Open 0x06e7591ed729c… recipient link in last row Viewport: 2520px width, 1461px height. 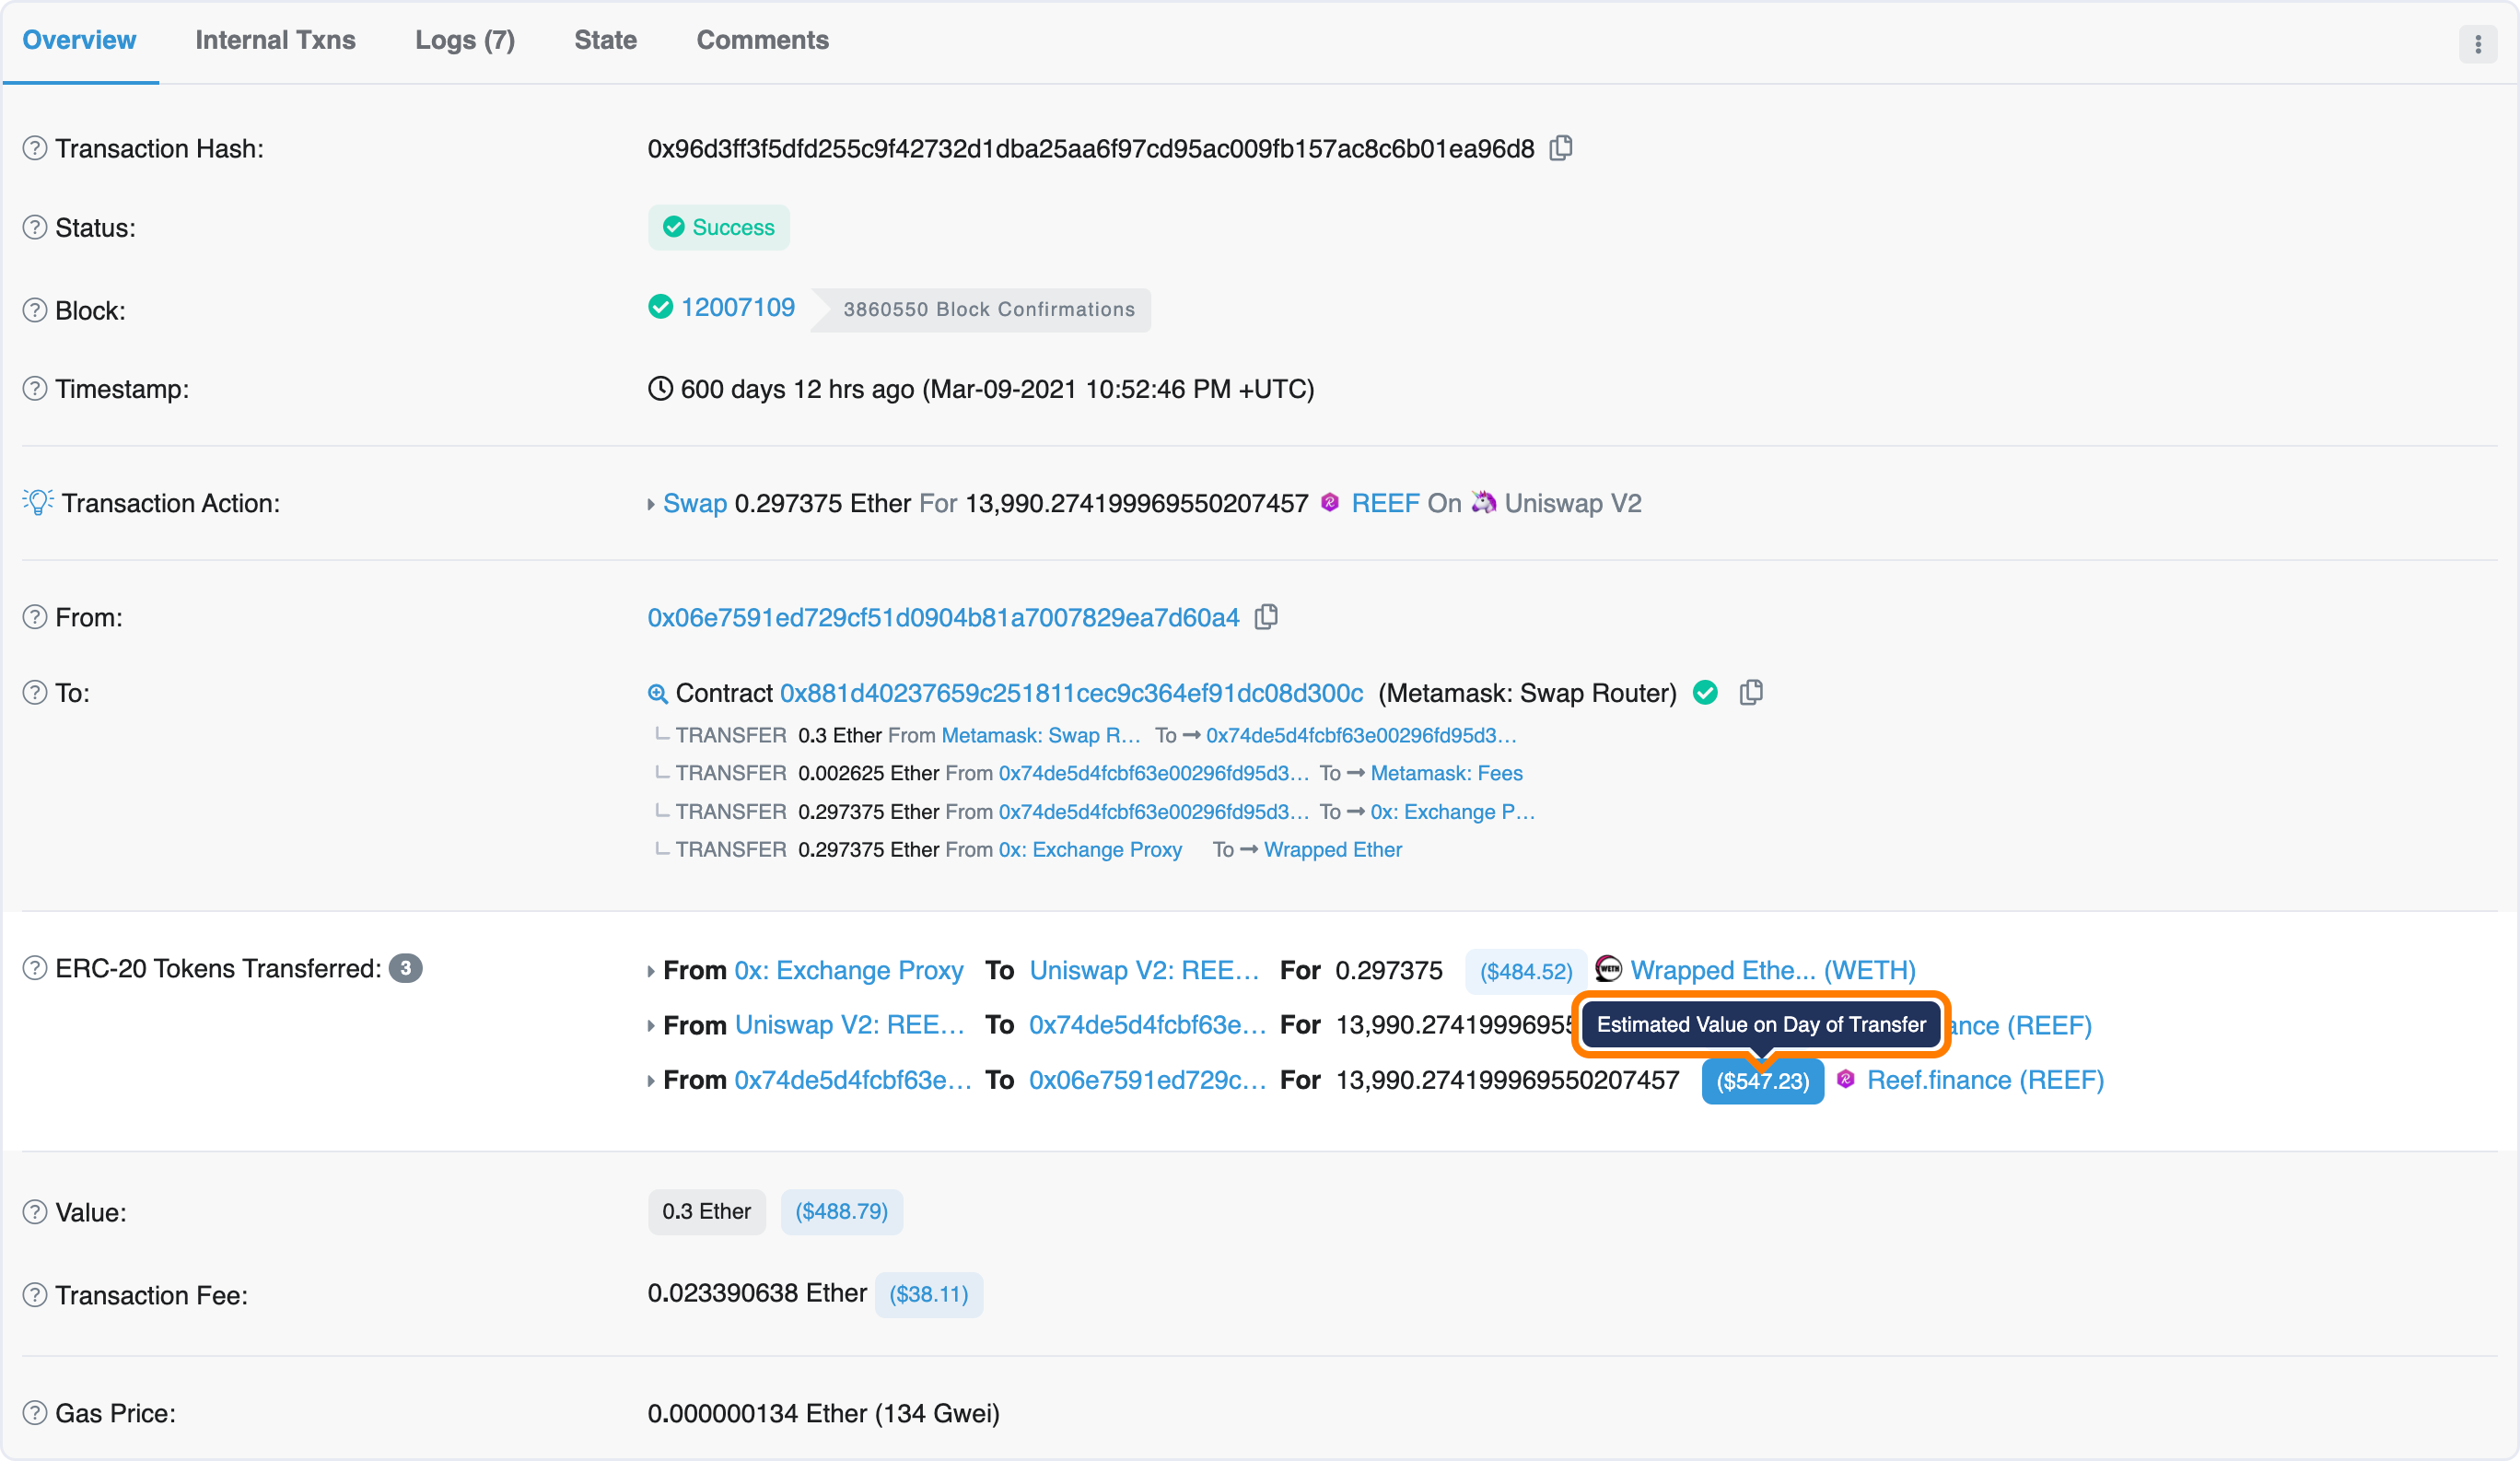1148,1080
